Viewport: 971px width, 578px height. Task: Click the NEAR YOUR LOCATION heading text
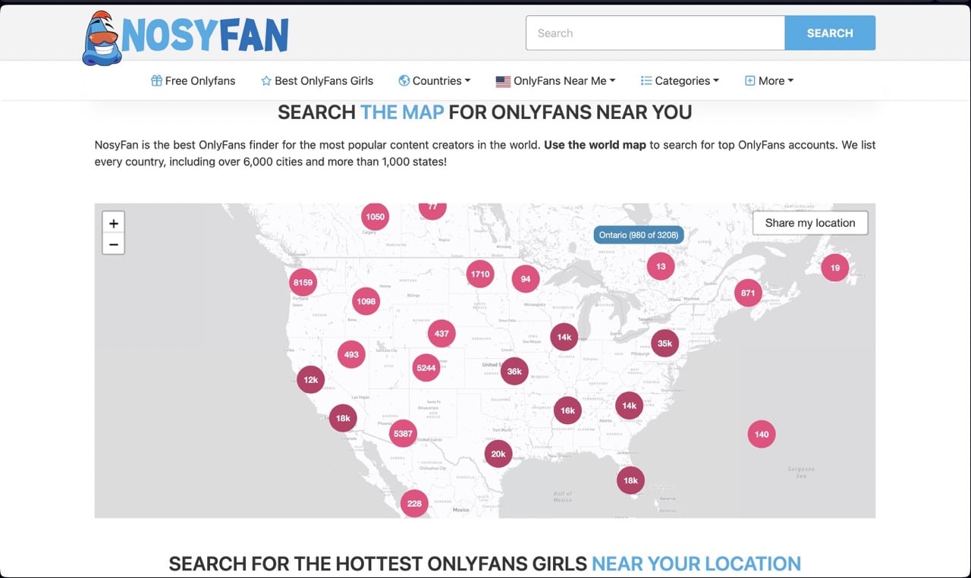[696, 564]
